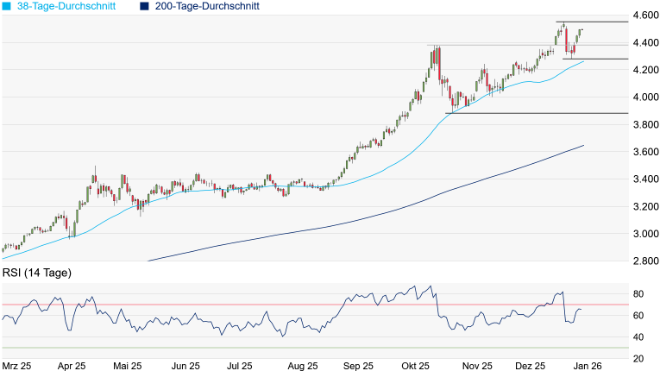This screenshot has width=660, height=371.
Task: Click the RSI 20 scale label
Action: pos(639,358)
